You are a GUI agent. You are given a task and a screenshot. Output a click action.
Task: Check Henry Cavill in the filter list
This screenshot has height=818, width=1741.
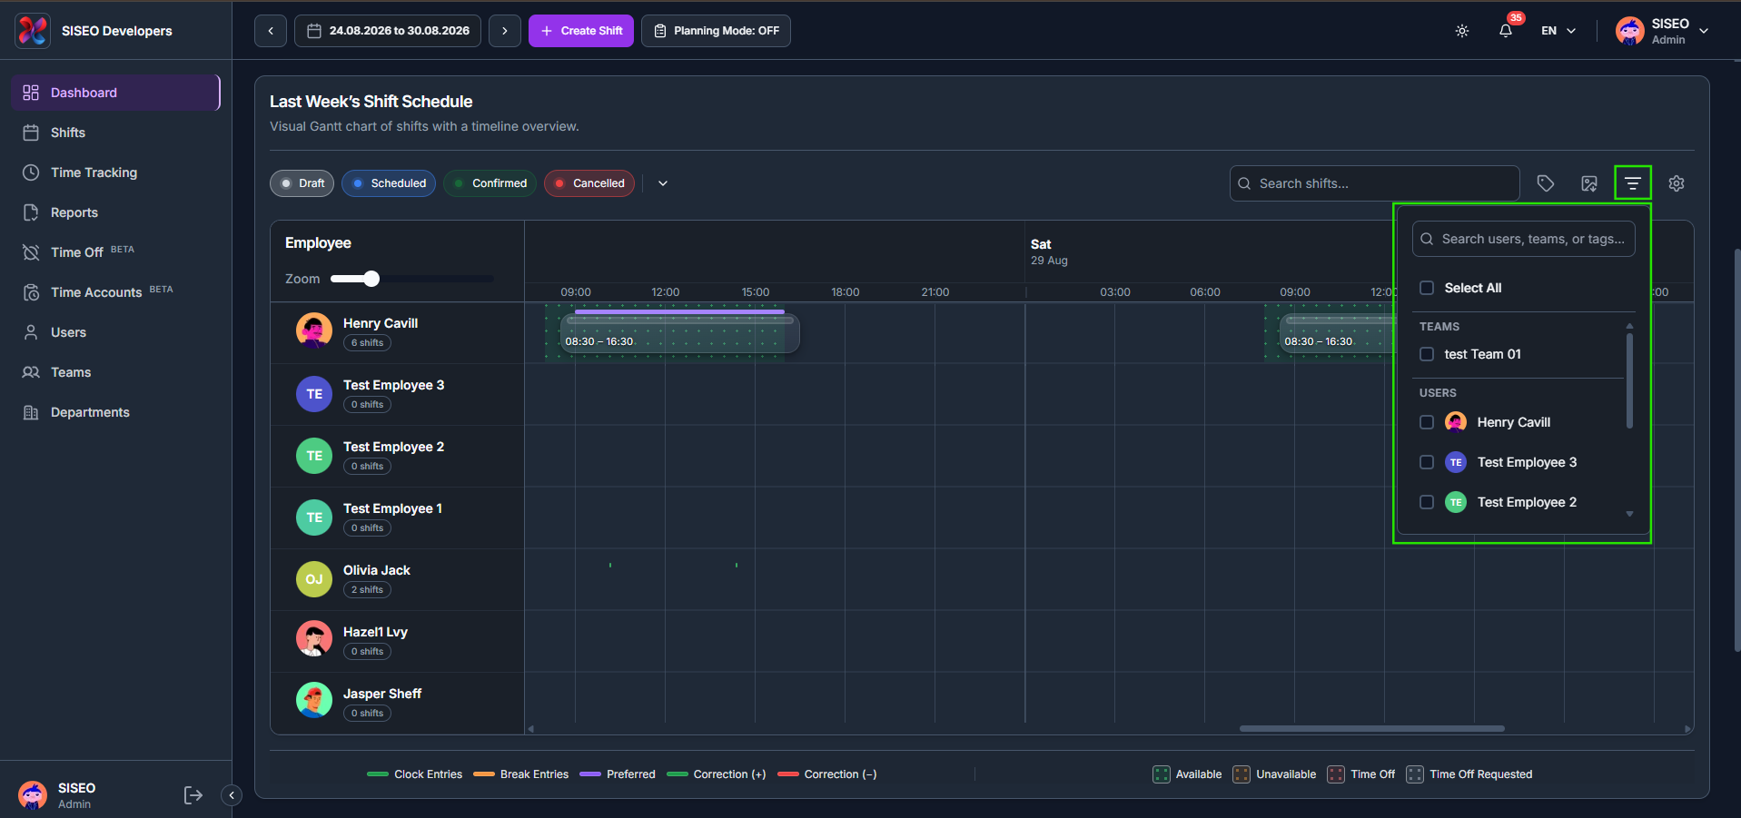[1427, 422]
